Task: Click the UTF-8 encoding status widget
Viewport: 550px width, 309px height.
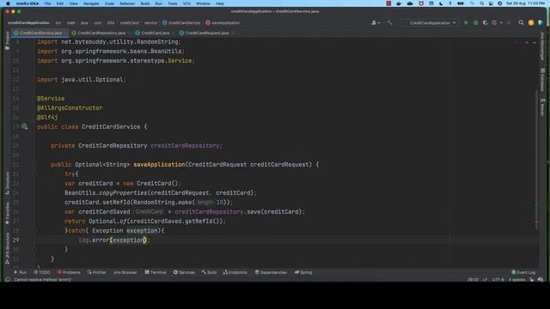Action: (x=498, y=280)
